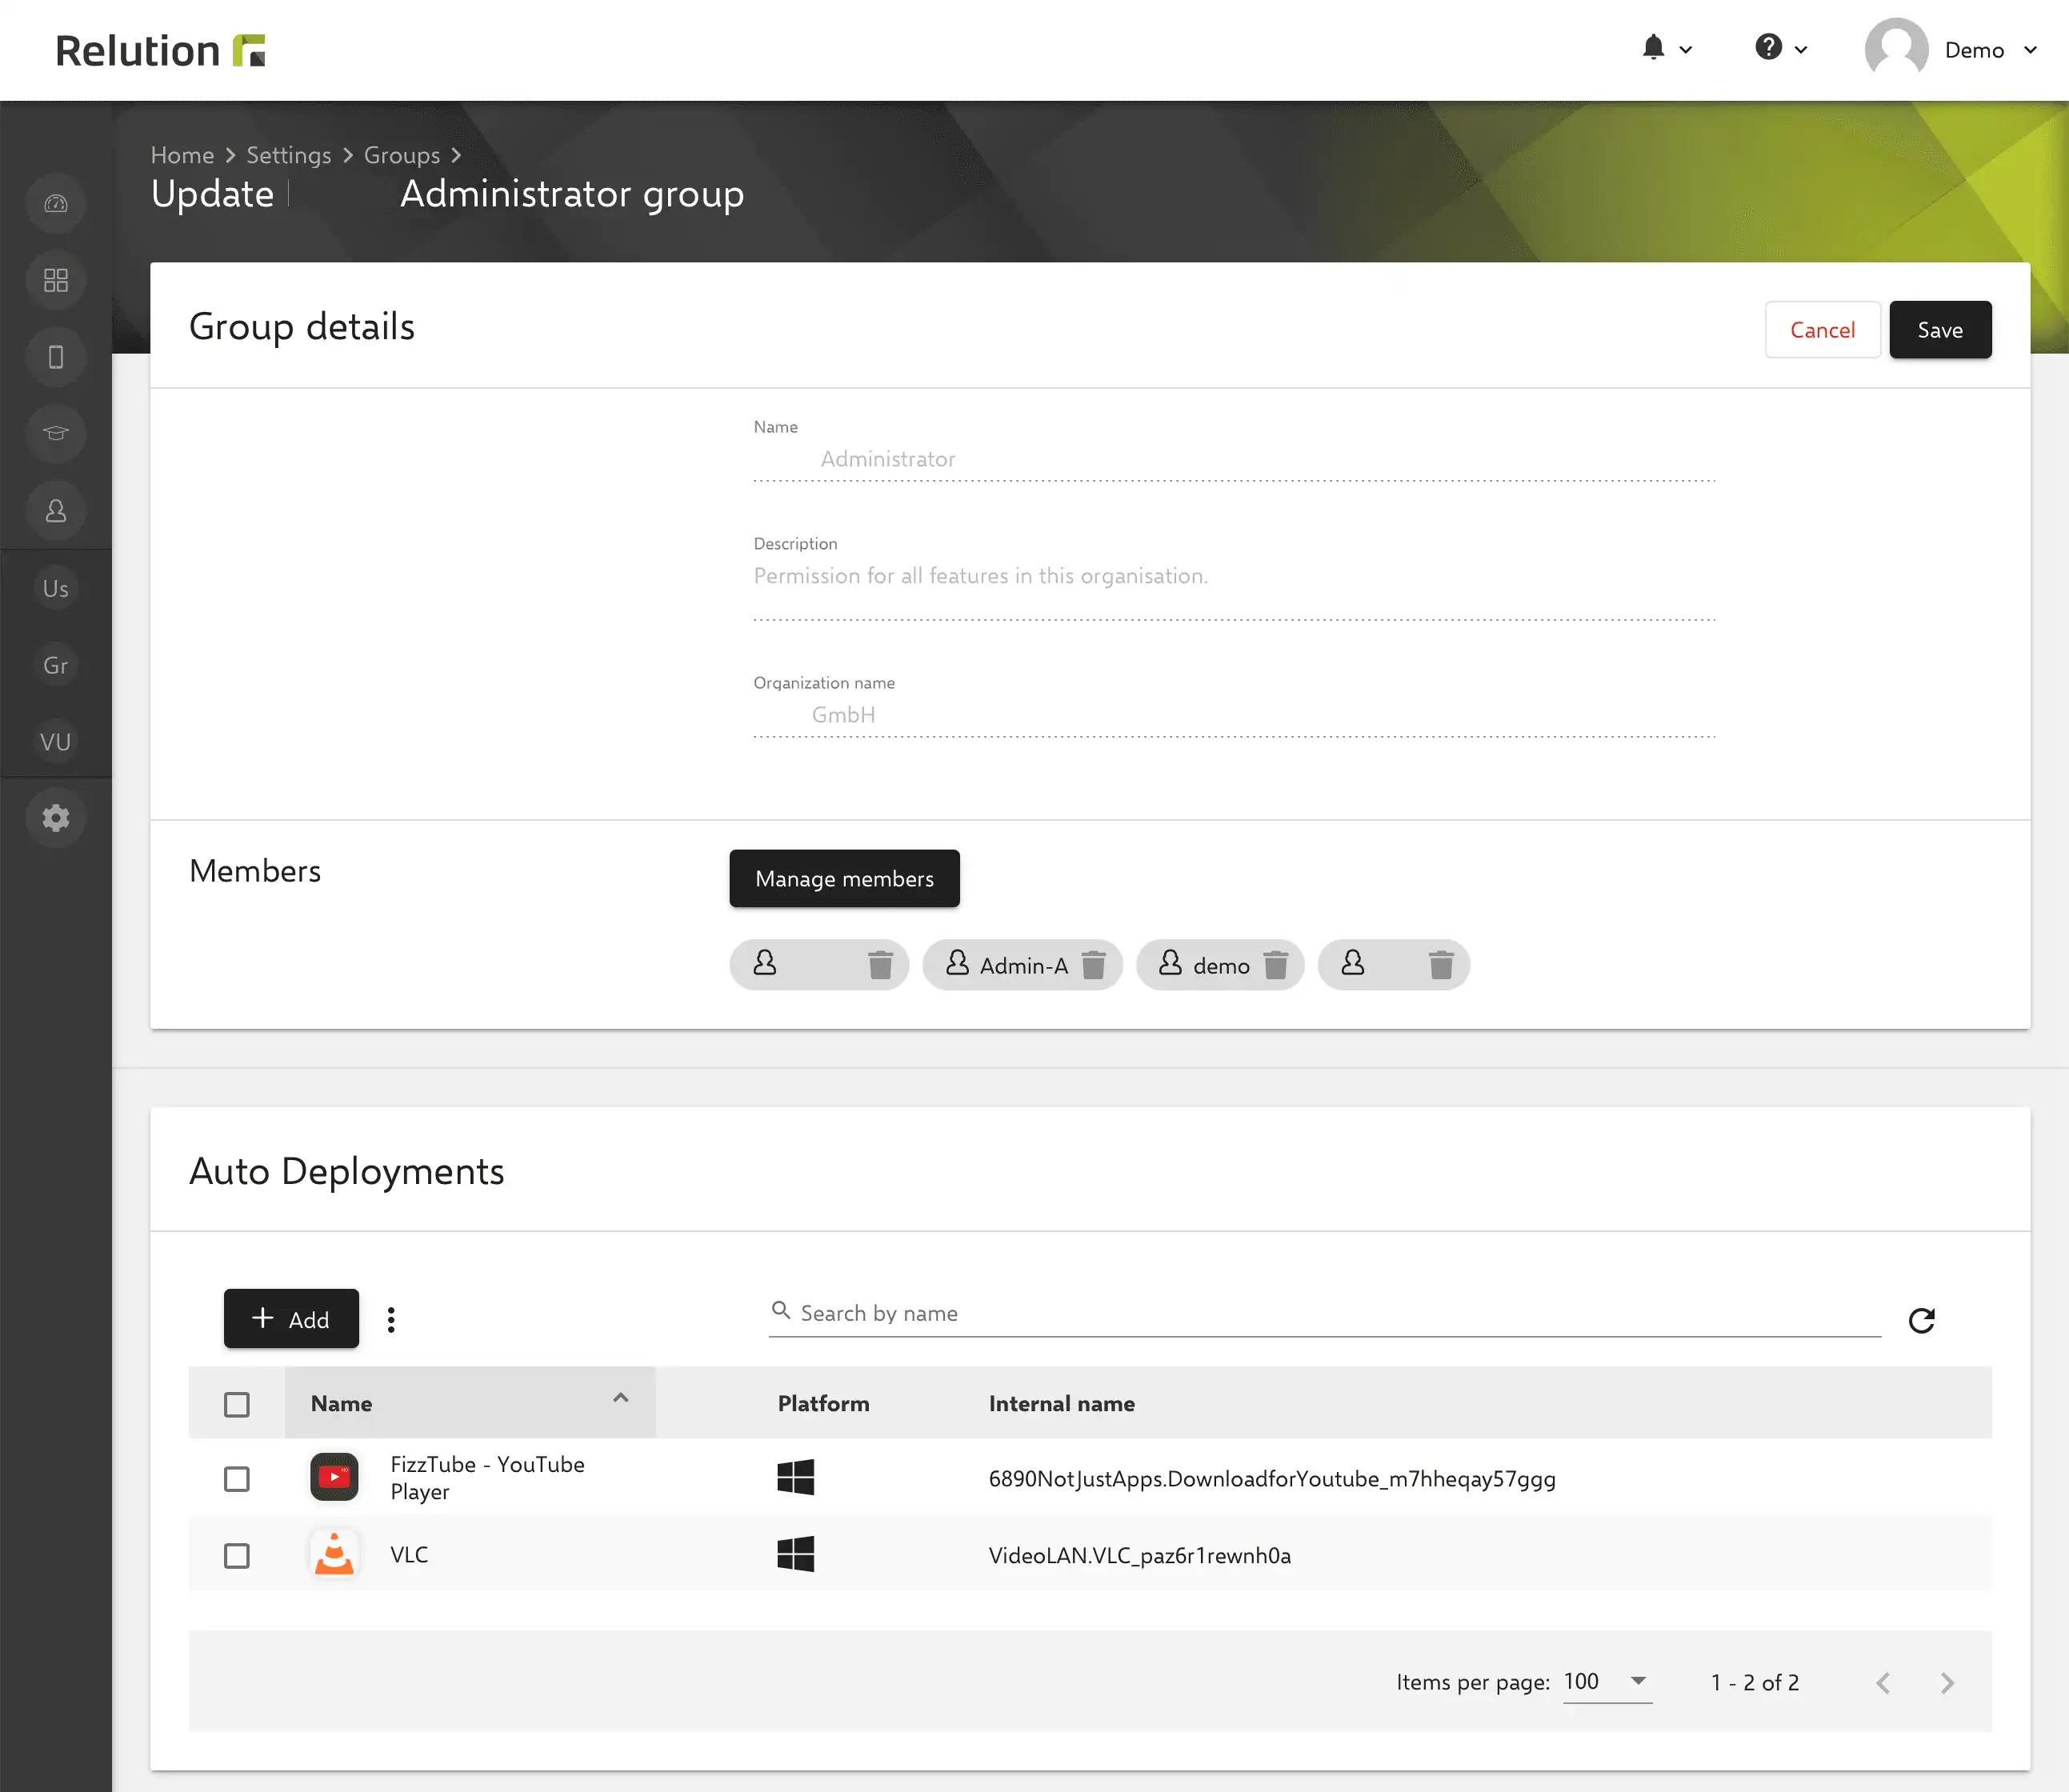Click the group Name field
2069x1792 pixels.
click(1234, 459)
